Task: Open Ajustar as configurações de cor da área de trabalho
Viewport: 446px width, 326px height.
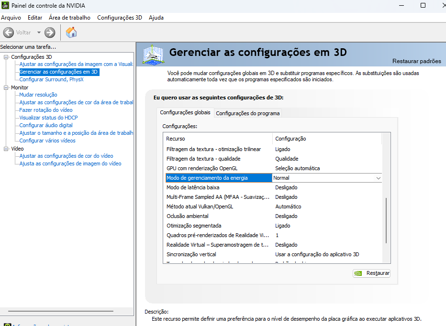Action: 76,102
